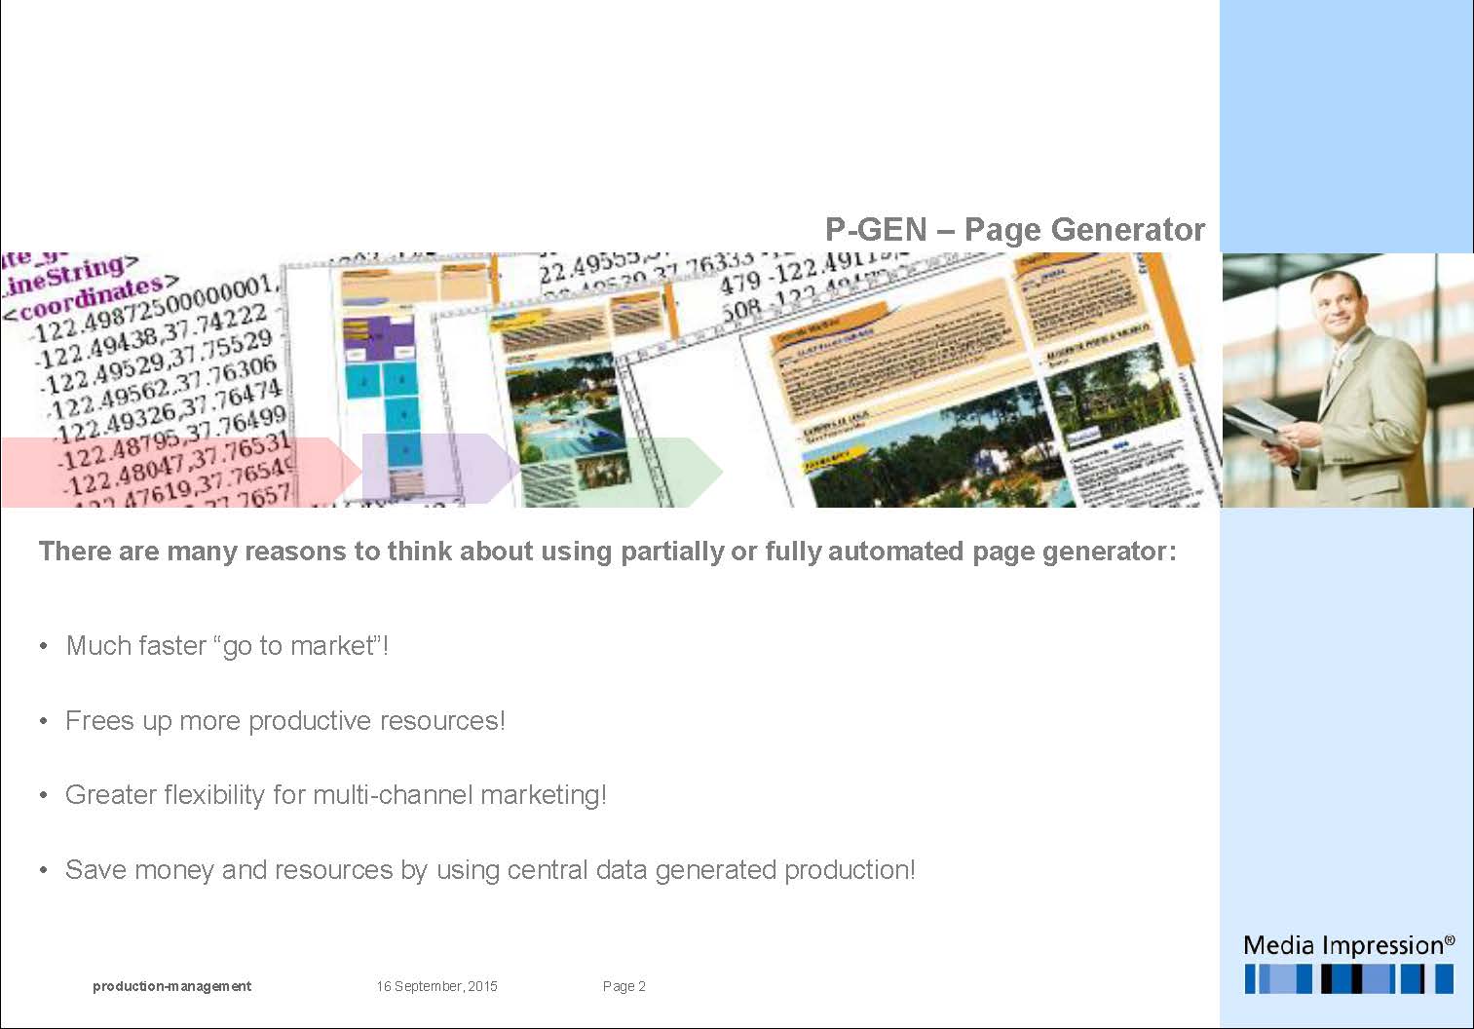Screen dimensions: 1474x1029
Task: Click the "Frees up more productive resources" bullet
Action: point(284,721)
